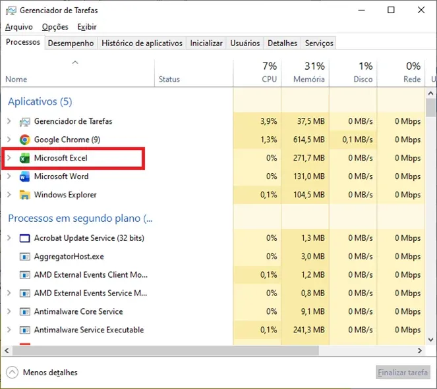Viewport: 437px width, 389px height.
Task: Click the Google Chrome icon
Action: point(24,140)
